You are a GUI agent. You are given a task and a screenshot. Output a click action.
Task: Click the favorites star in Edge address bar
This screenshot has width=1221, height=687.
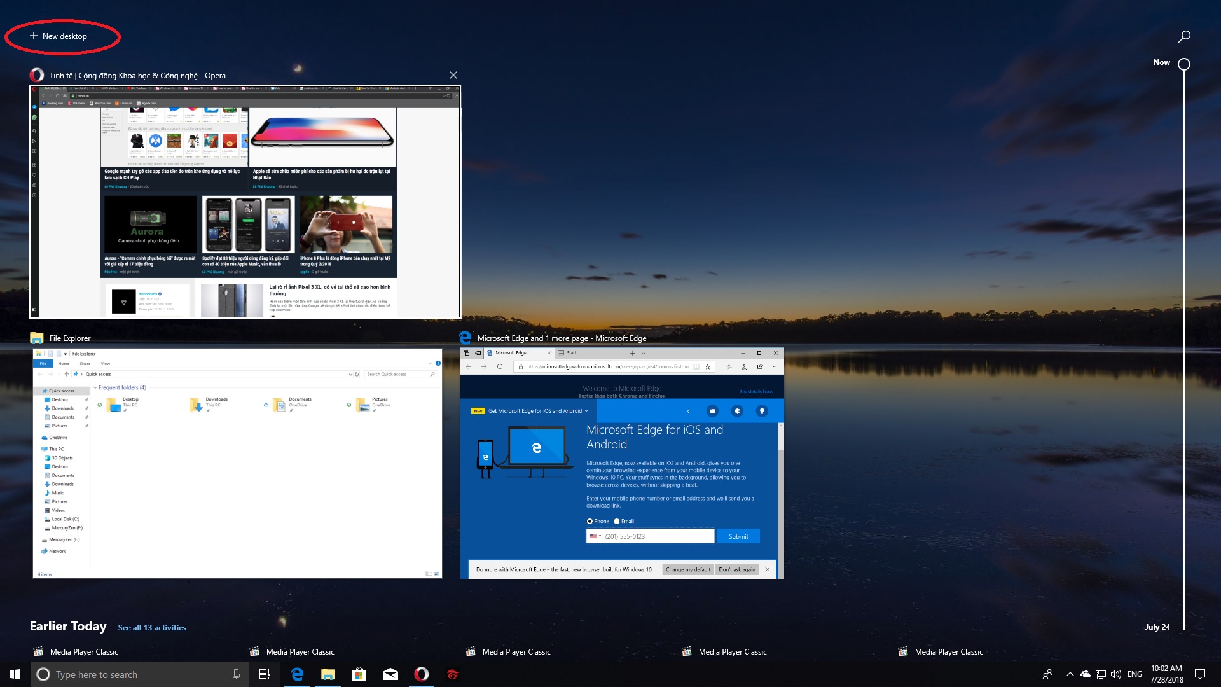point(707,366)
